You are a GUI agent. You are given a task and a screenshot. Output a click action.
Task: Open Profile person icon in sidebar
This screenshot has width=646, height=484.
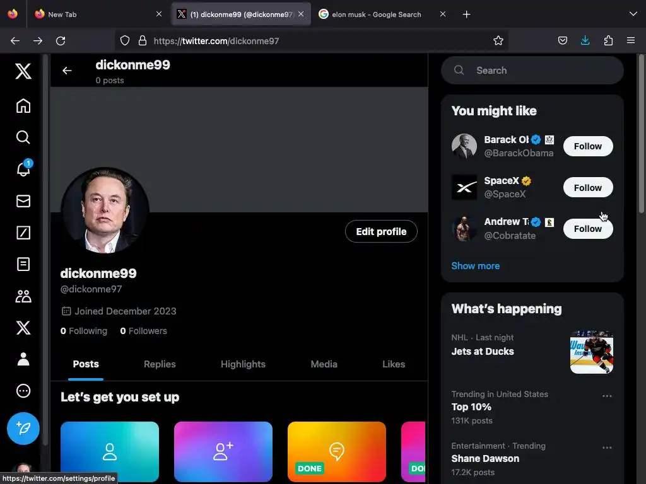coord(23,359)
